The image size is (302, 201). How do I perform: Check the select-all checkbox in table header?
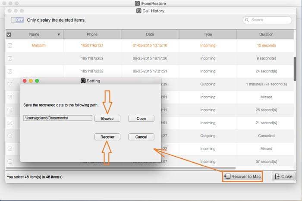tap(9, 35)
